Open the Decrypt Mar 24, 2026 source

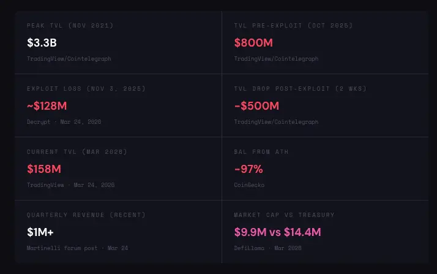click(64, 121)
